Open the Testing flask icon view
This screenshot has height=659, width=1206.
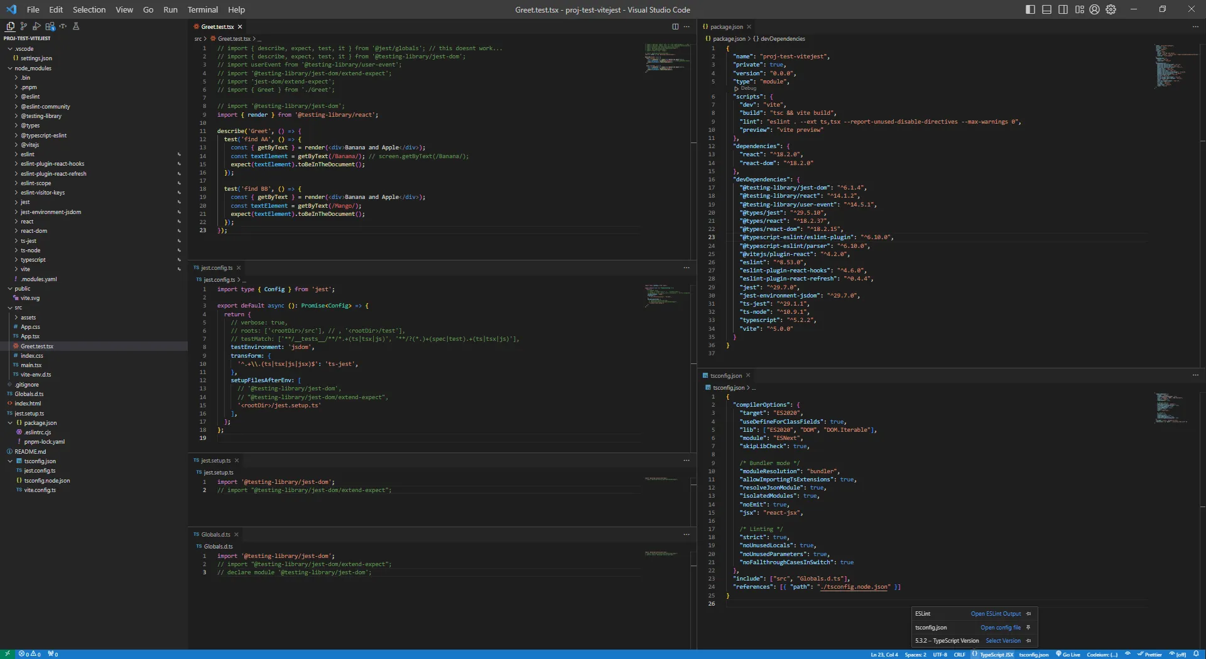point(76,26)
